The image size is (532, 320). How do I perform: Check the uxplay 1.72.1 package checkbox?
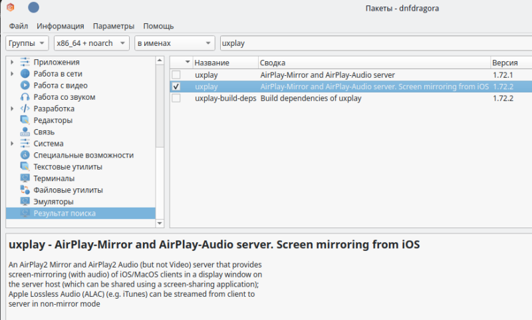point(176,75)
